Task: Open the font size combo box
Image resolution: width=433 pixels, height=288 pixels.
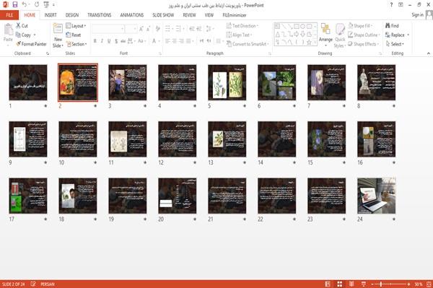Action: coord(131,29)
